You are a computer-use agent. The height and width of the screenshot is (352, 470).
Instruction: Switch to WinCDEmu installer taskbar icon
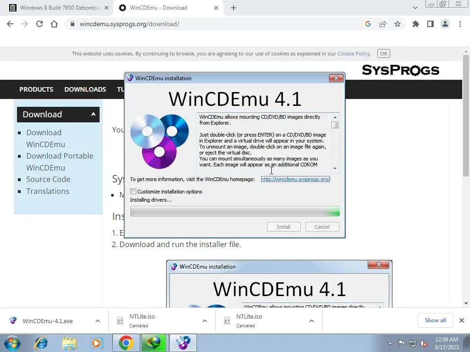[x=183, y=343]
